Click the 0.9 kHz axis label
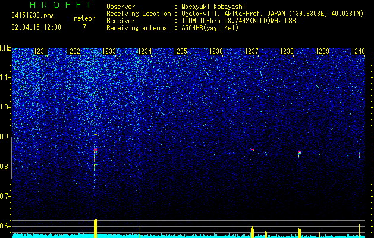 (x=5, y=137)
